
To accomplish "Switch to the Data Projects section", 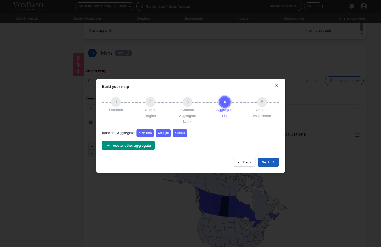I will pyautogui.click(x=27, y=18).
